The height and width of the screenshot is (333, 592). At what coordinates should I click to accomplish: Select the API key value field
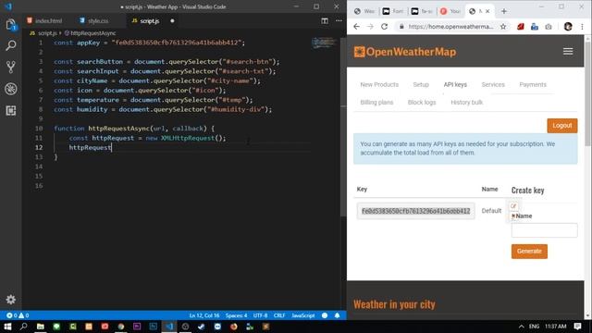pos(415,211)
